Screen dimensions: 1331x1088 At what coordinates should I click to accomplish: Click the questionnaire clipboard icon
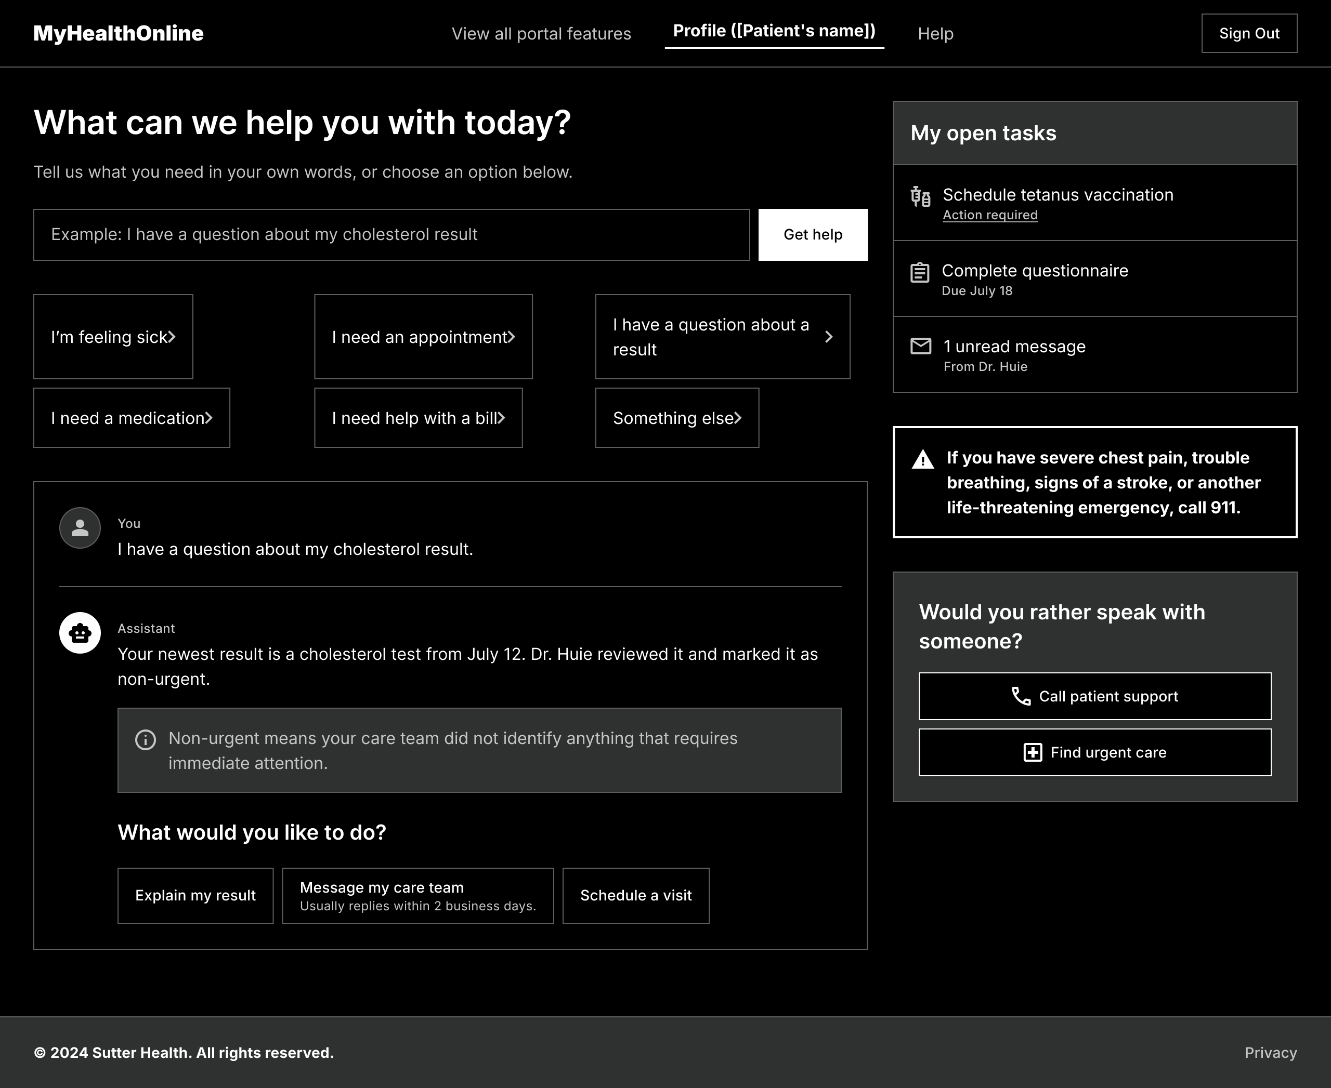point(920,272)
